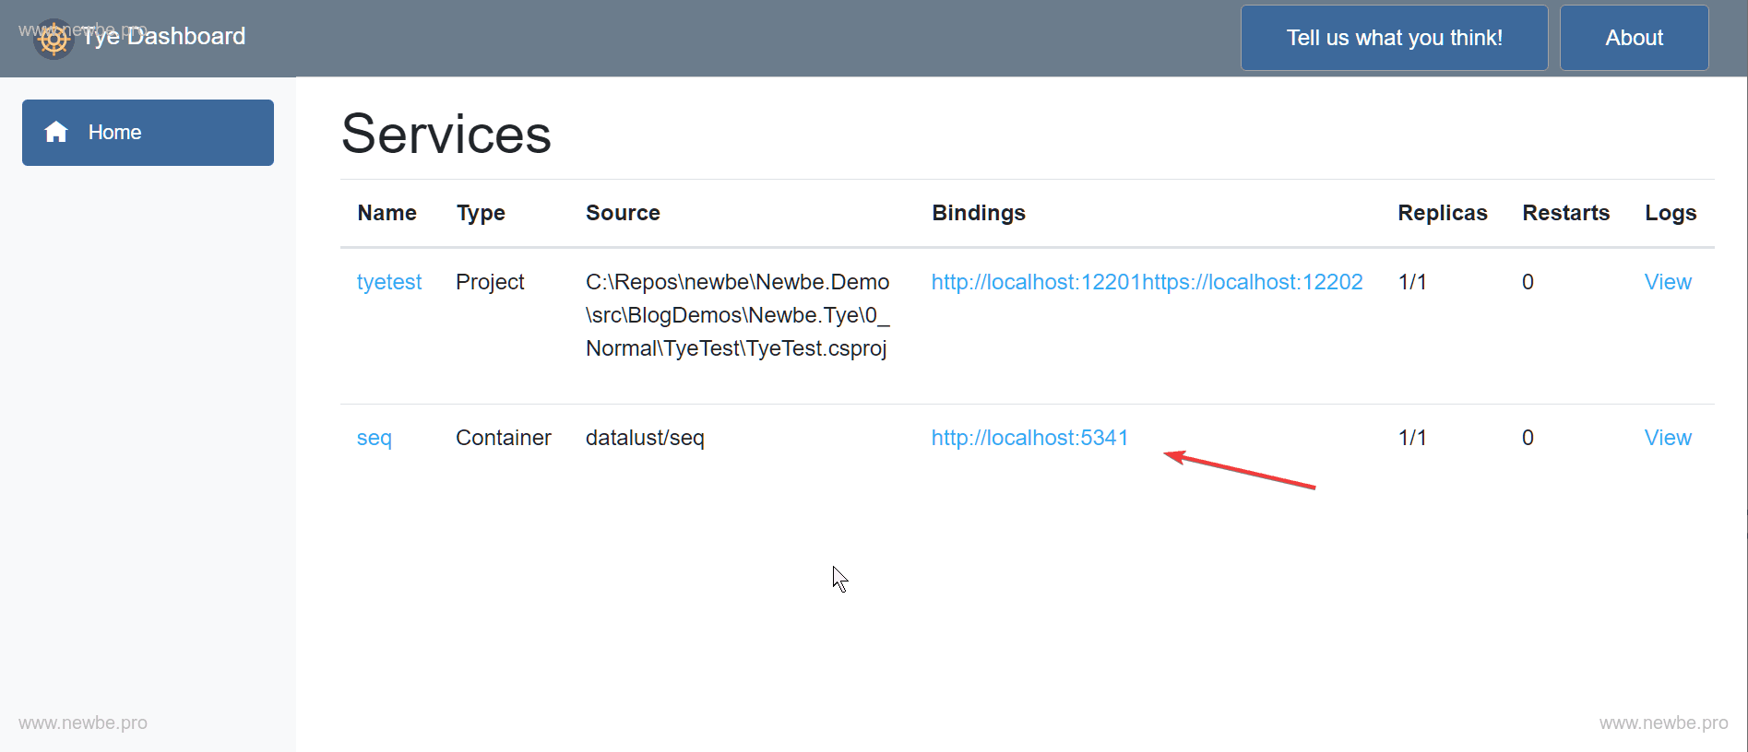Open the tyetest service link
The image size is (1748, 752).
[x=388, y=282]
